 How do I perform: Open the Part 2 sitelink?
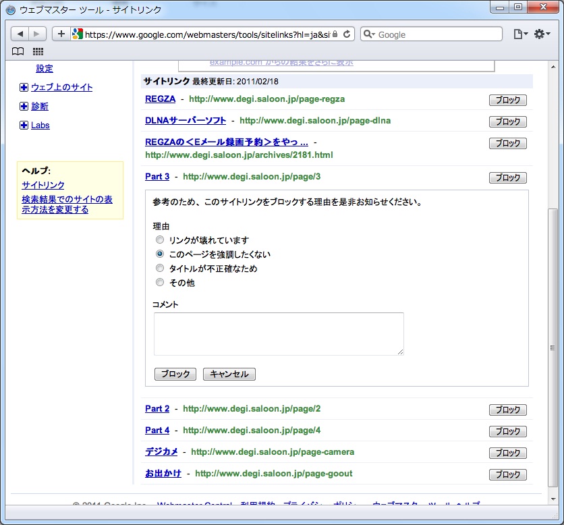coord(157,409)
